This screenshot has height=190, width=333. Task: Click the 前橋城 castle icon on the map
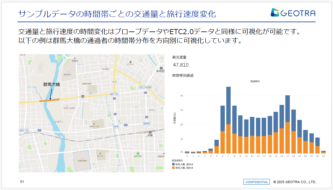pyautogui.click(x=76, y=58)
